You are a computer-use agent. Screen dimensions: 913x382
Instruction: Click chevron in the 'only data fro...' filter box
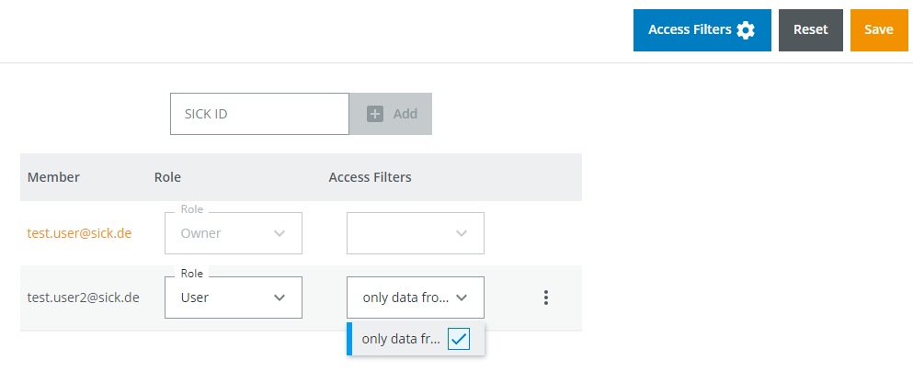[462, 298]
